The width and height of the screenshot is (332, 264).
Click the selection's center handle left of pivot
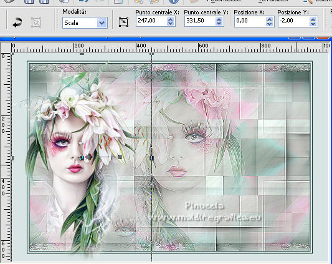point(82,158)
